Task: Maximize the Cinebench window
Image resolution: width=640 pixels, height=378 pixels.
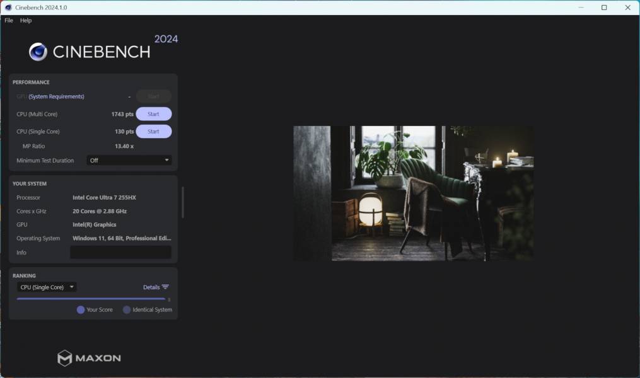Action: coord(603,8)
